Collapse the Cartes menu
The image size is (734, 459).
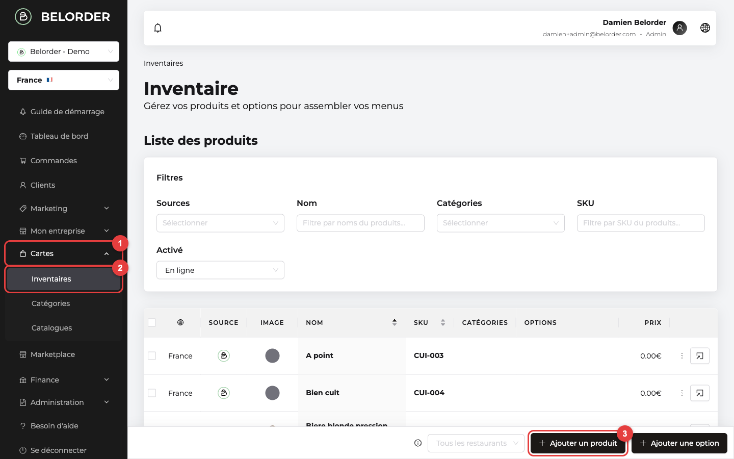tap(64, 253)
